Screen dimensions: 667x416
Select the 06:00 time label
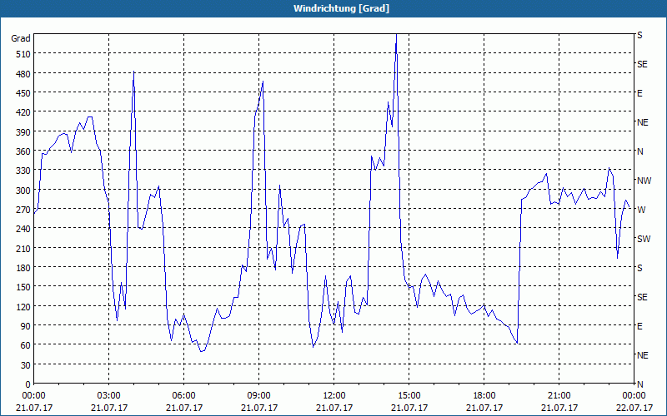[183, 396]
